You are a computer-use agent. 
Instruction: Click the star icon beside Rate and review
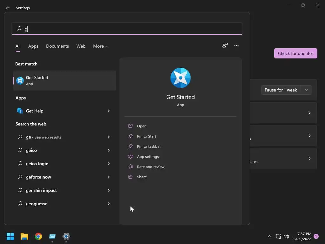coord(130,166)
